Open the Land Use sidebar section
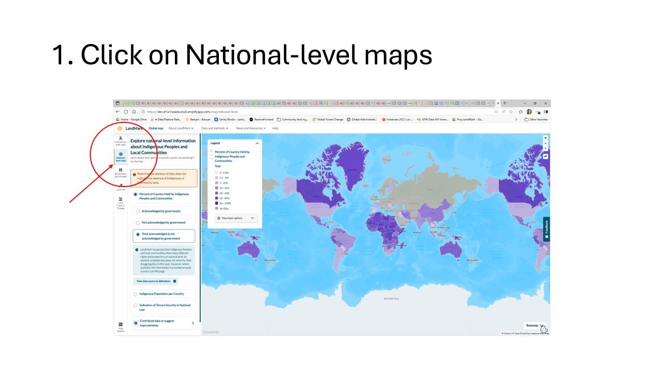Screen dimensions: 664x373 point(120,187)
